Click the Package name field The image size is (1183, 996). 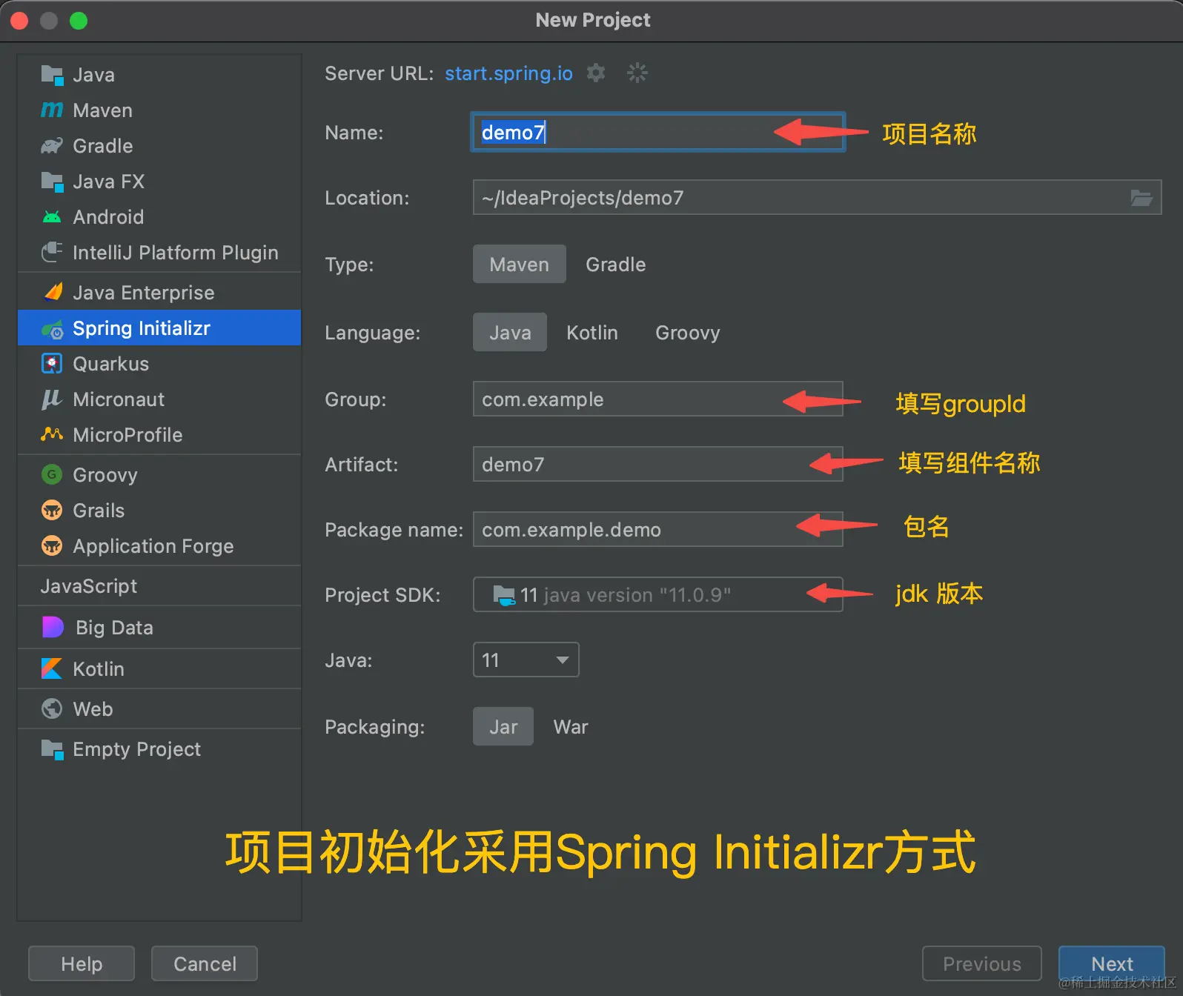[x=658, y=529]
